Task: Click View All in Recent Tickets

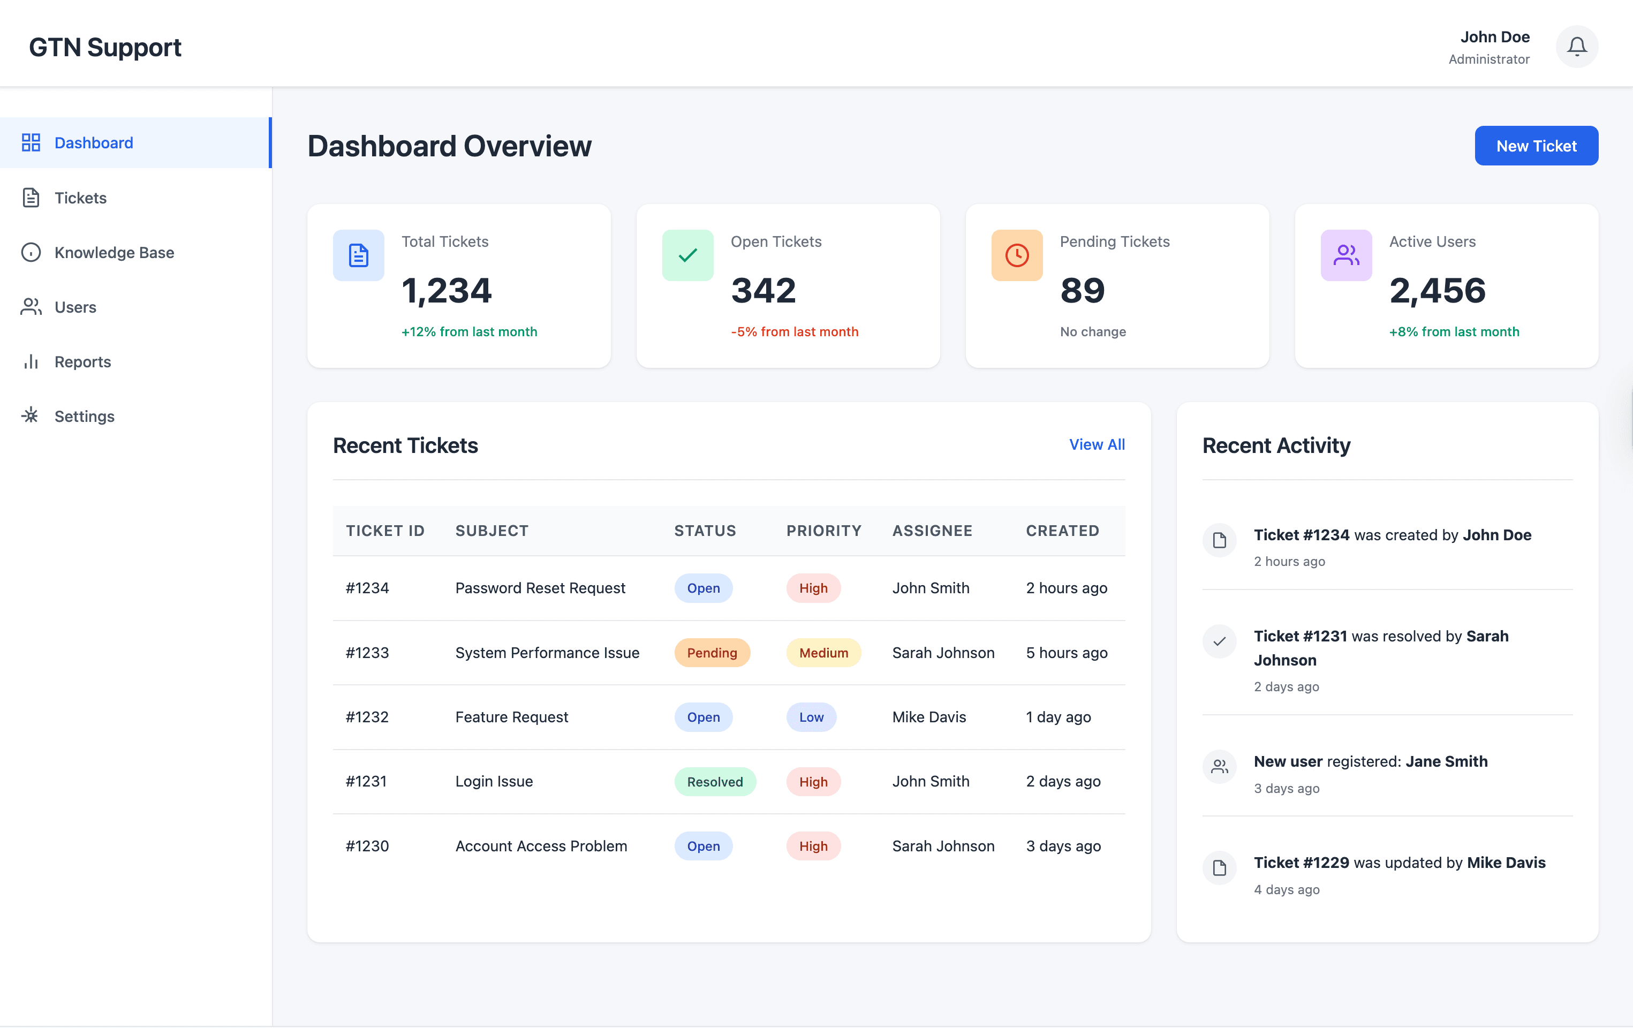Action: pyautogui.click(x=1096, y=444)
